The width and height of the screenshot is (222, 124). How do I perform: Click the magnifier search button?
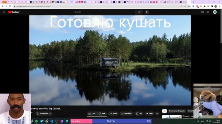[139, 12]
